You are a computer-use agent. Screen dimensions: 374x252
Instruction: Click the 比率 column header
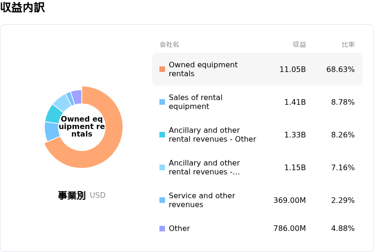pyautogui.click(x=348, y=44)
